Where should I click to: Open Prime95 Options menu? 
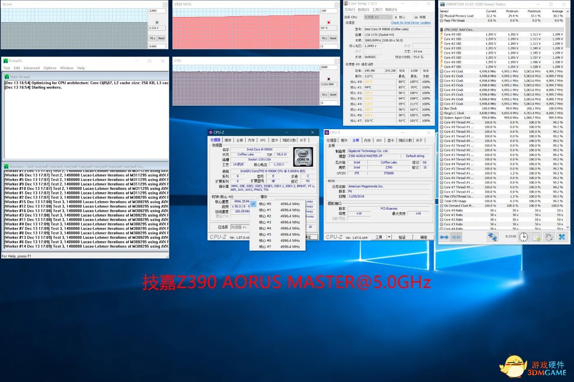50,68
